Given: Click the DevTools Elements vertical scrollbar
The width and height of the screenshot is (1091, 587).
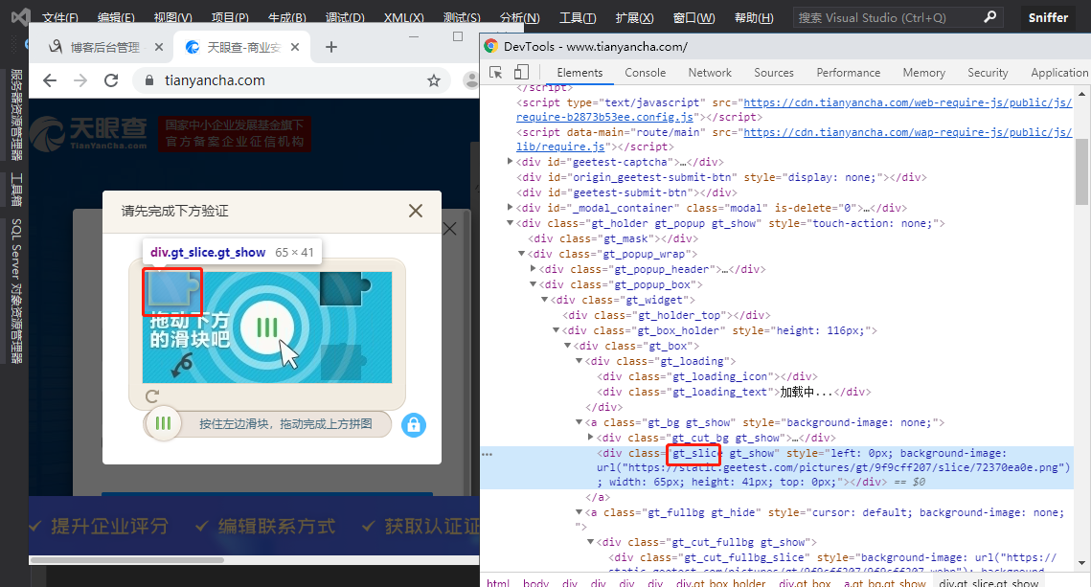Looking at the screenshot, I should (1081, 171).
